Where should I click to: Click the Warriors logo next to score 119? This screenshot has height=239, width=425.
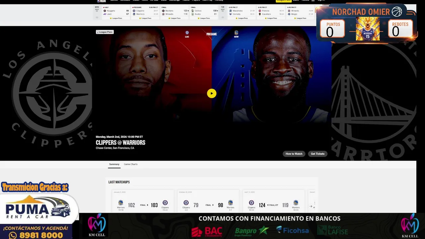[296, 203]
